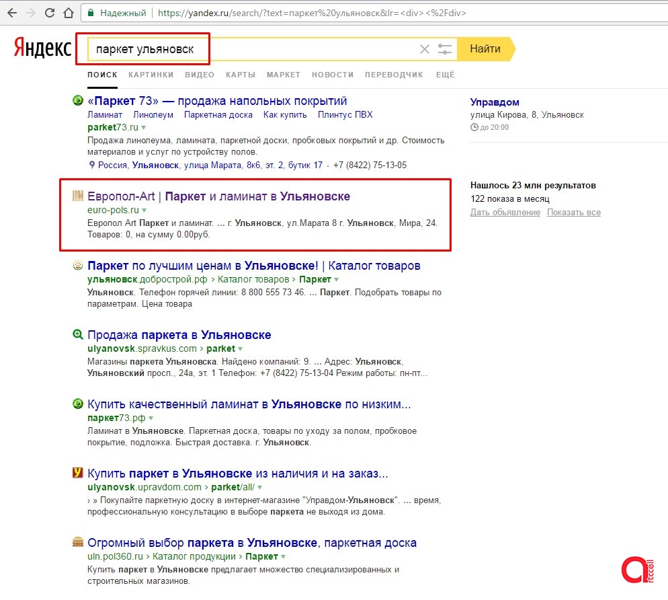Click Каталог товаров breadcrumb under Добрострой
The image size is (668, 600).
click(253, 279)
